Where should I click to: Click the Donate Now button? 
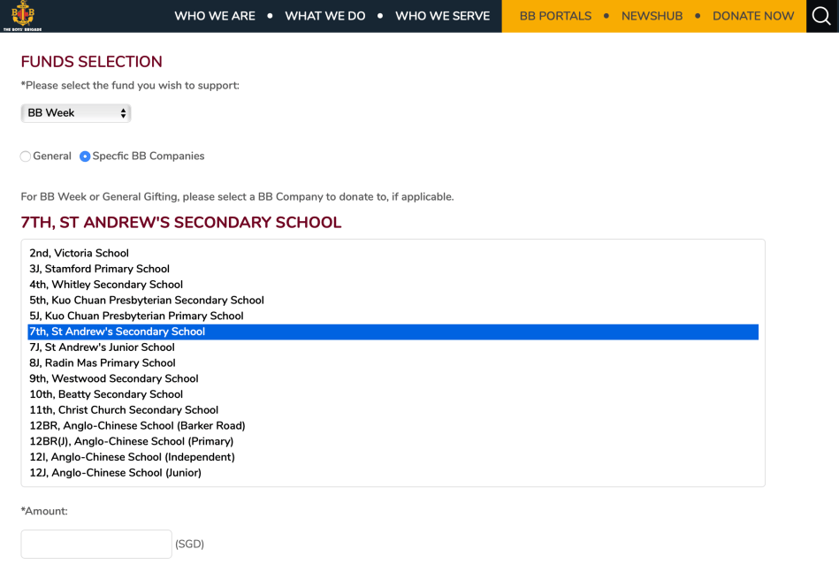[753, 16]
